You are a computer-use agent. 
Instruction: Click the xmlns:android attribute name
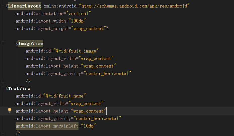coord(60,6)
